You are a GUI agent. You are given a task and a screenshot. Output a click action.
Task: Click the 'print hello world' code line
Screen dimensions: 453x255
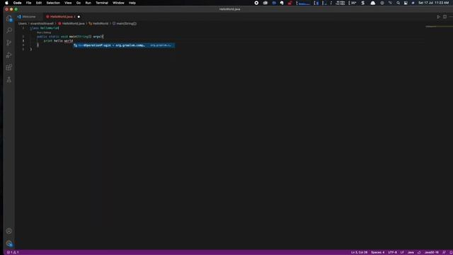tap(58, 41)
